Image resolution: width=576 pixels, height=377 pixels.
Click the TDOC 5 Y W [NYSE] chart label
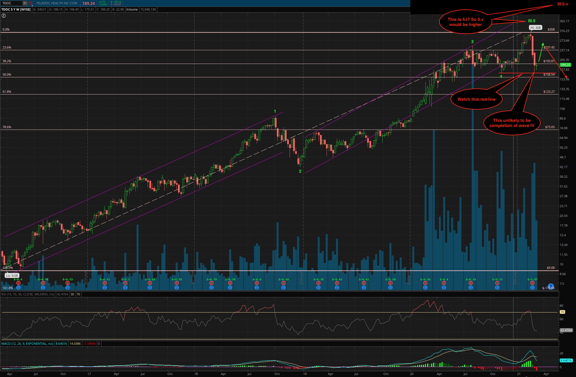point(16,9)
